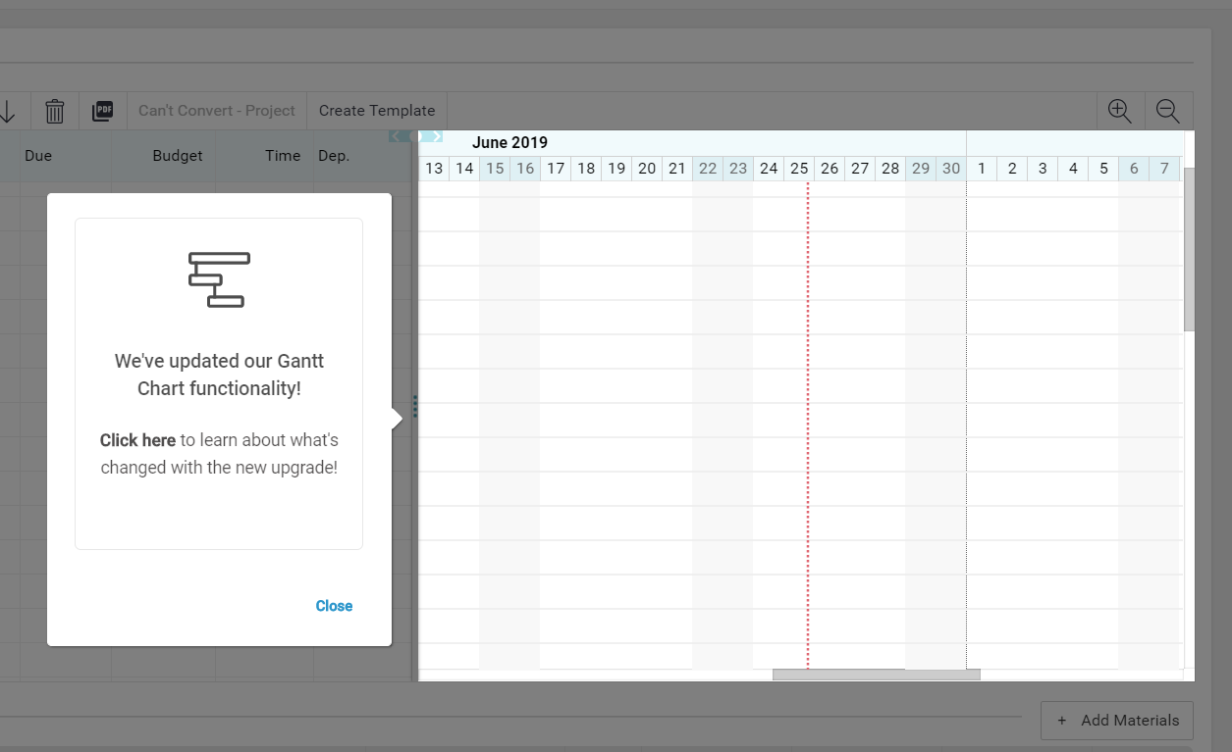The width and height of the screenshot is (1232, 752).
Task: Click the 'We've updated our Gantt Chart functionality!' heading
Action: [x=219, y=375]
